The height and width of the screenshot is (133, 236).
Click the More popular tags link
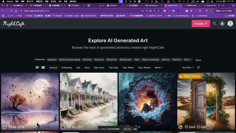tap(198, 60)
